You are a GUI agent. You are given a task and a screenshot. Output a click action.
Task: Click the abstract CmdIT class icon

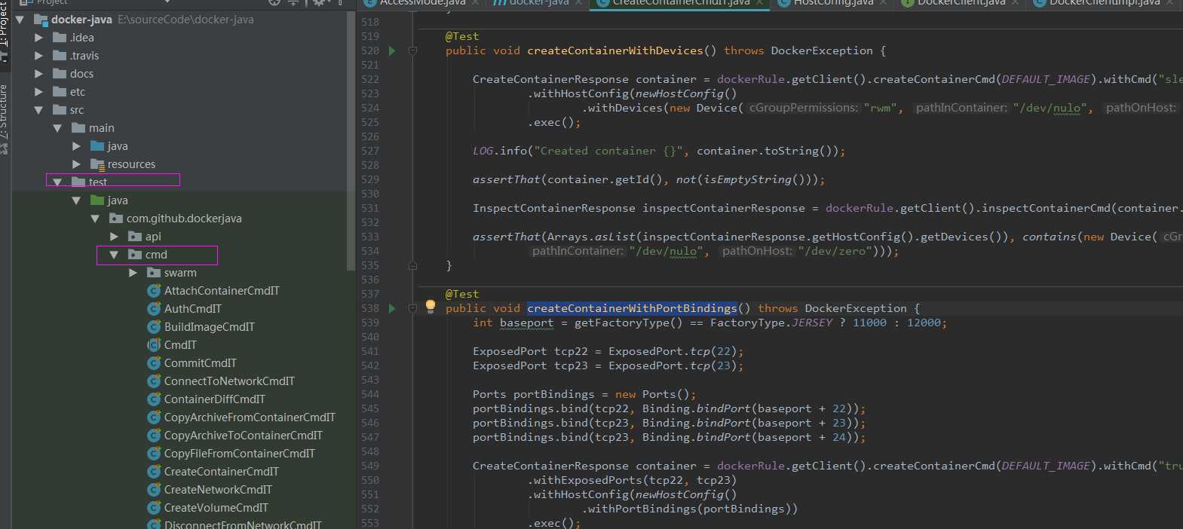click(x=154, y=345)
